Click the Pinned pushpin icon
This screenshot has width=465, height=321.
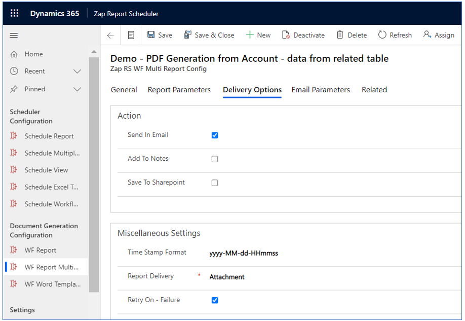14,89
